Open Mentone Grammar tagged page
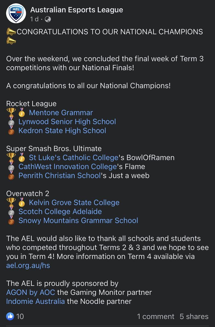Viewport: 215px width, 327px height. coord(61,113)
